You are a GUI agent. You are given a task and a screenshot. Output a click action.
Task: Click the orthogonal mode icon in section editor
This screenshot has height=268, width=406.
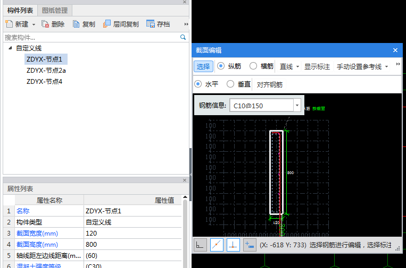pyautogui.click(x=200, y=245)
